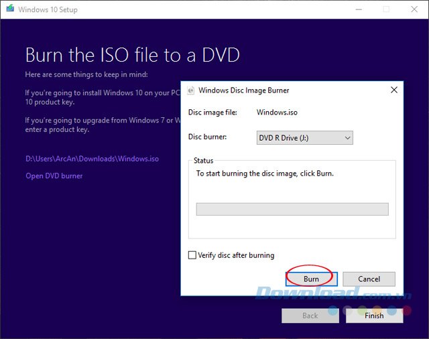Viewport: 429px width, 339px height.
Task: Click the Status group label
Action: click(203, 161)
